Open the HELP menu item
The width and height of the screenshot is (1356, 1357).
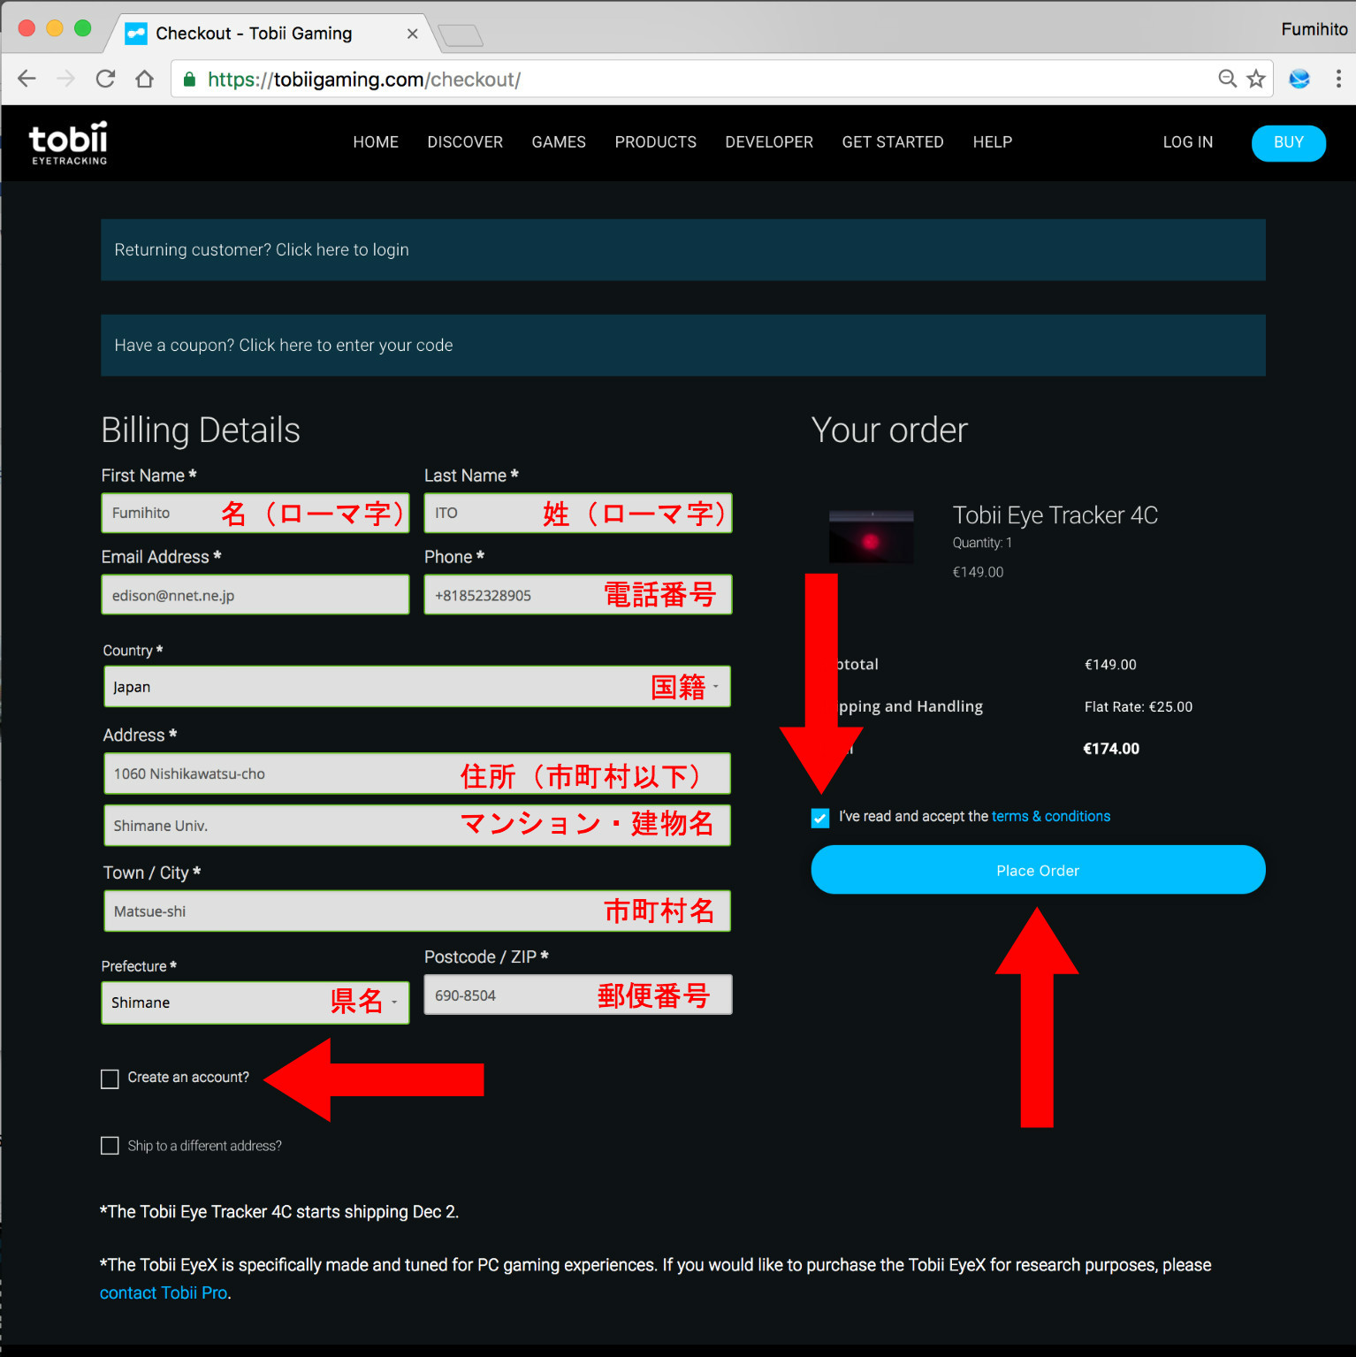pos(993,142)
